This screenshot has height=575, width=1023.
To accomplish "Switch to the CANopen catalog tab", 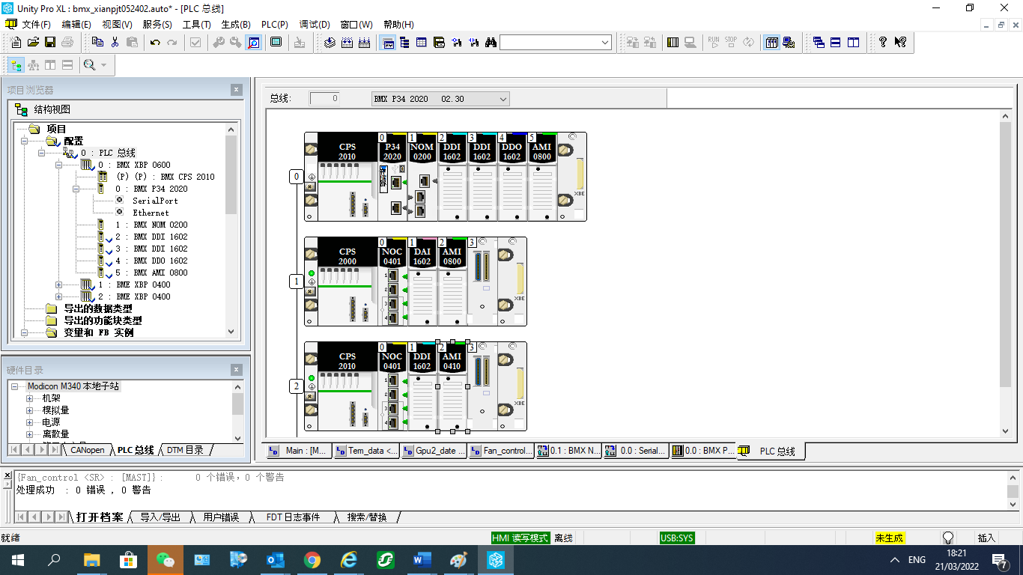I will click(88, 450).
